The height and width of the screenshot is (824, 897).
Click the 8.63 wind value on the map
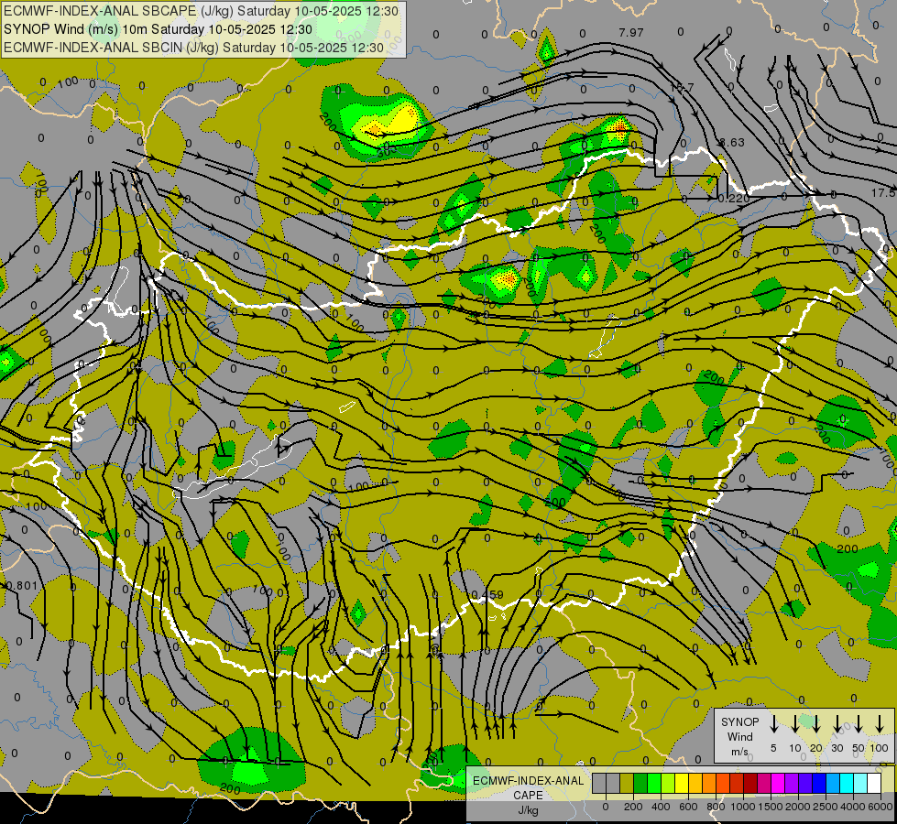[732, 143]
